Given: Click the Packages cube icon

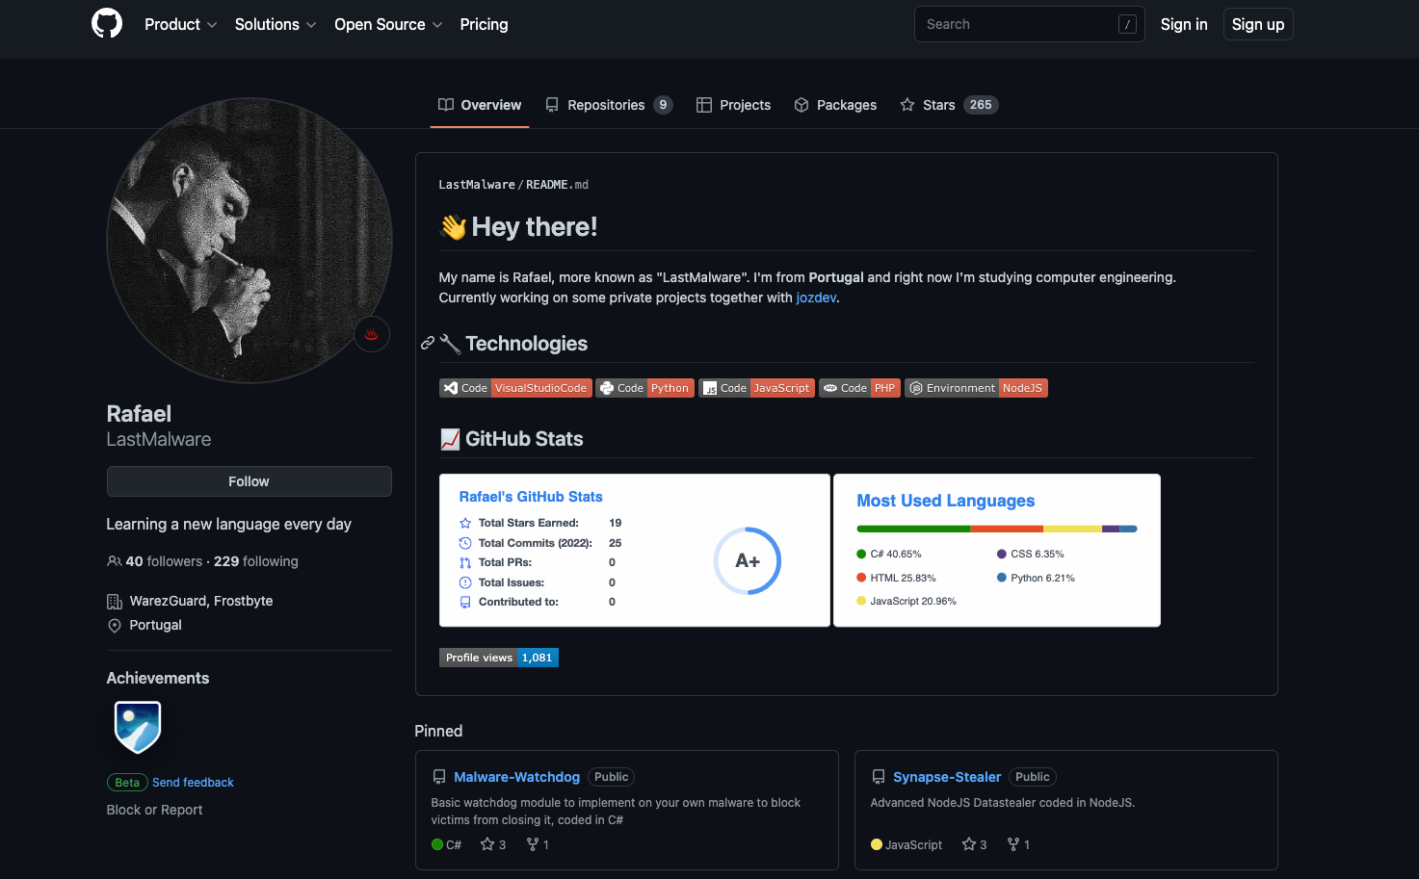Looking at the screenshot, I should tap(801, 105).
